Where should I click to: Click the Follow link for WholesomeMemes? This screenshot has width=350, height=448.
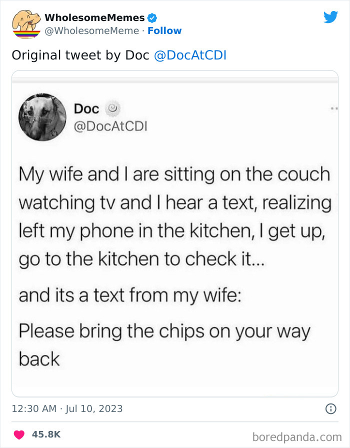[x=165, y=31]
